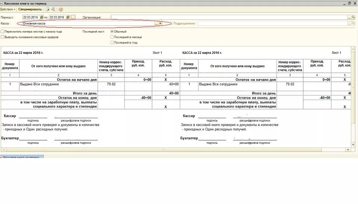
Task: Click right Бухгалтер label
Action: 189,138
